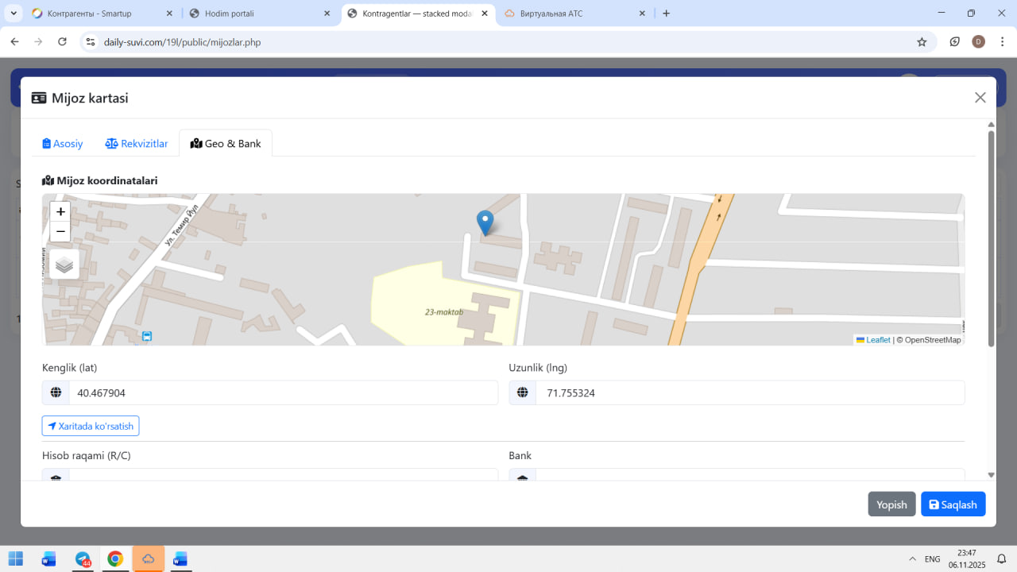
Task: Save the client card with Saqlash
Action: coord(953,504)
